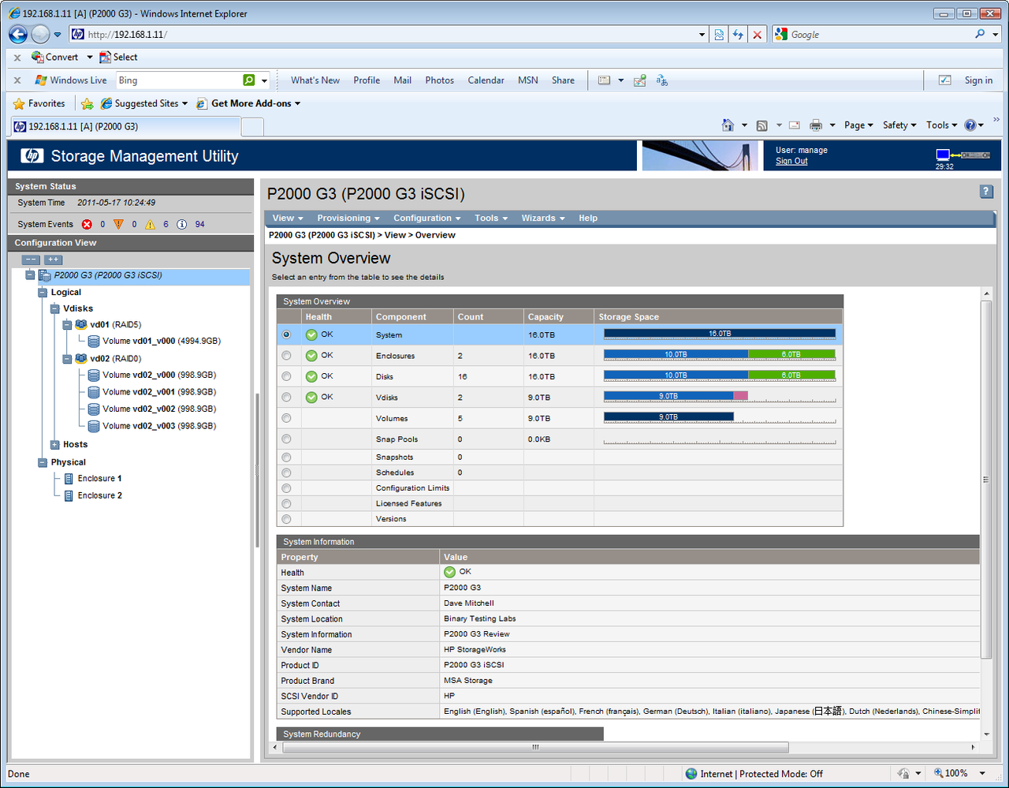Select the Disks row radio button
Image resolution: width=1009 pixels, height=788 pixels.
coord(286,376)
